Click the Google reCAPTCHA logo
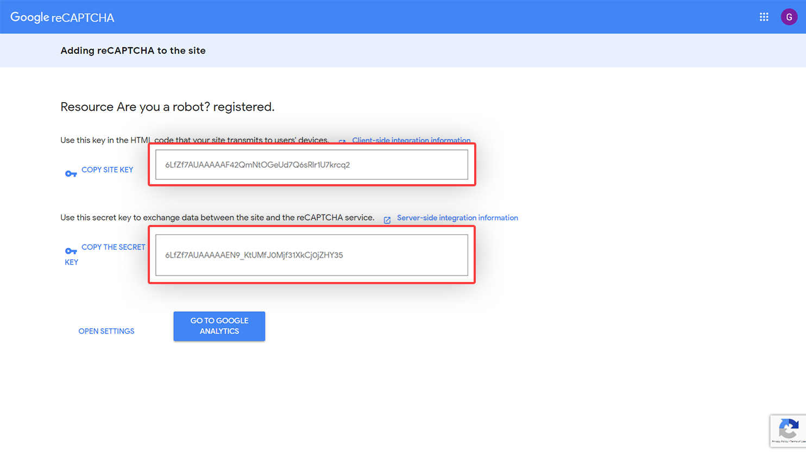Image resolution: width=806 pixels, height=452 pixels. [x=62, y=17]
